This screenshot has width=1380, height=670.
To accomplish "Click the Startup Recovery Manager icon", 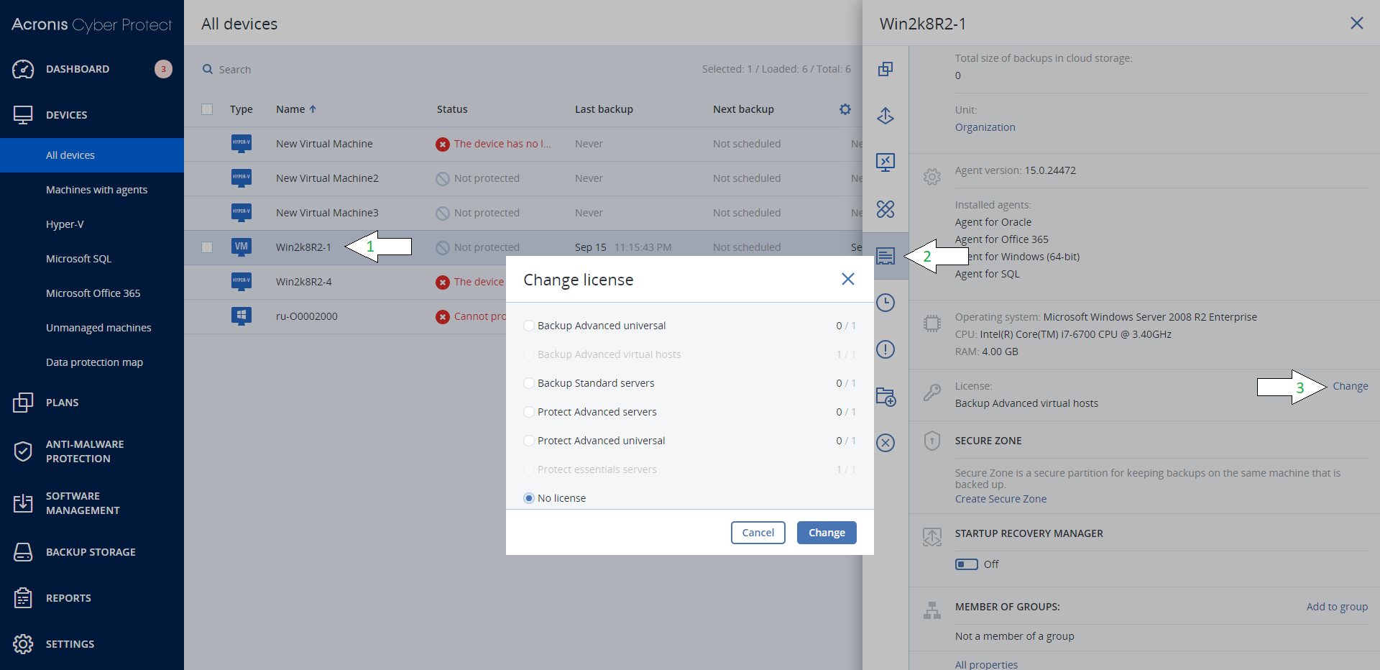I will tap(932, 537).
